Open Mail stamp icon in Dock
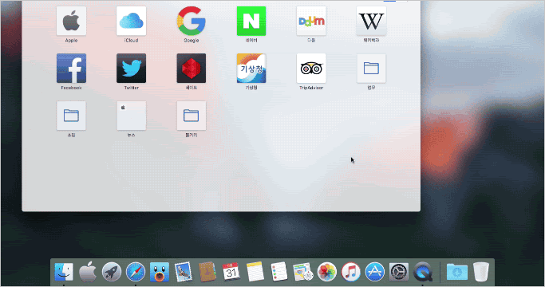This screenshot has height=287, width=545. pos(184,272)
